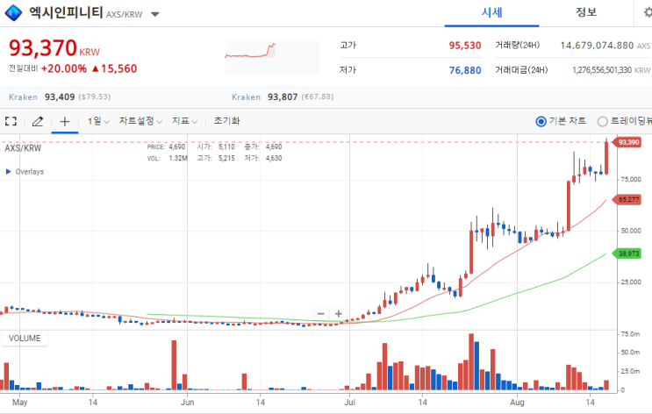Open the 1일 interval dropdown
Screen dimensions: 652x414
click(98, 121)
